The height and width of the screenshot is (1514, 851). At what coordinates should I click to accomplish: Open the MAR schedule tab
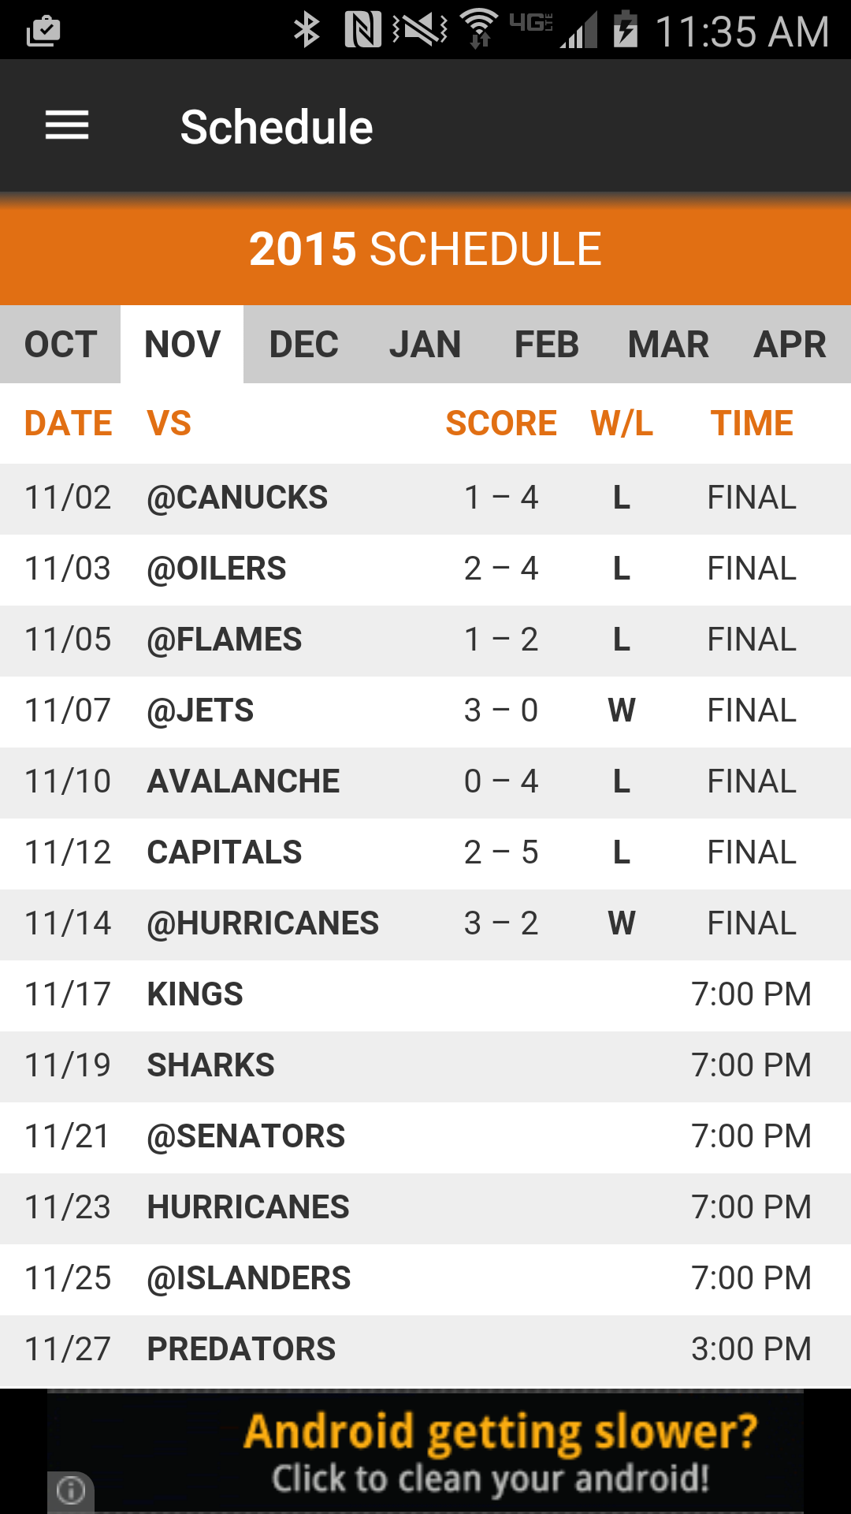[x=668, y=345]
